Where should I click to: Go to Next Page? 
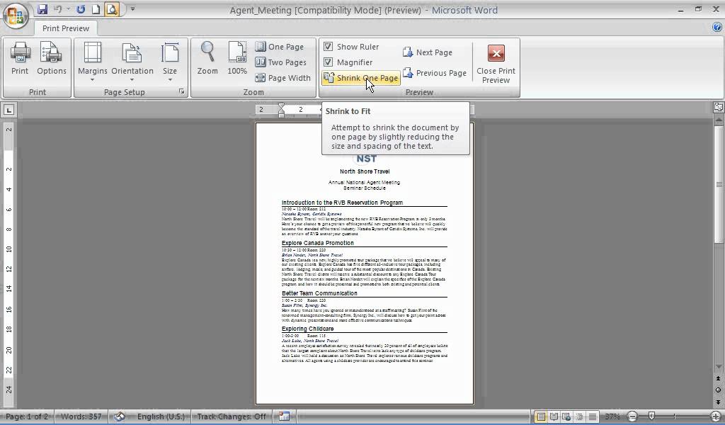[x=428, y=52]
